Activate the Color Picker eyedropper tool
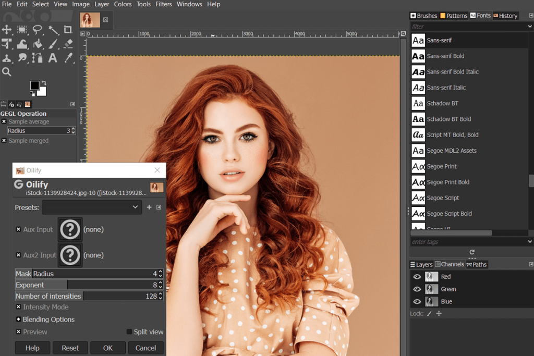 [x=67, y=58]
